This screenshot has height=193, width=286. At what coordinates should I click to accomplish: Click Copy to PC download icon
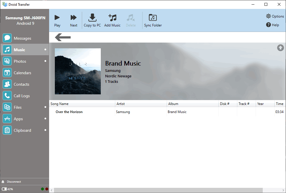[x=92, y=18]
